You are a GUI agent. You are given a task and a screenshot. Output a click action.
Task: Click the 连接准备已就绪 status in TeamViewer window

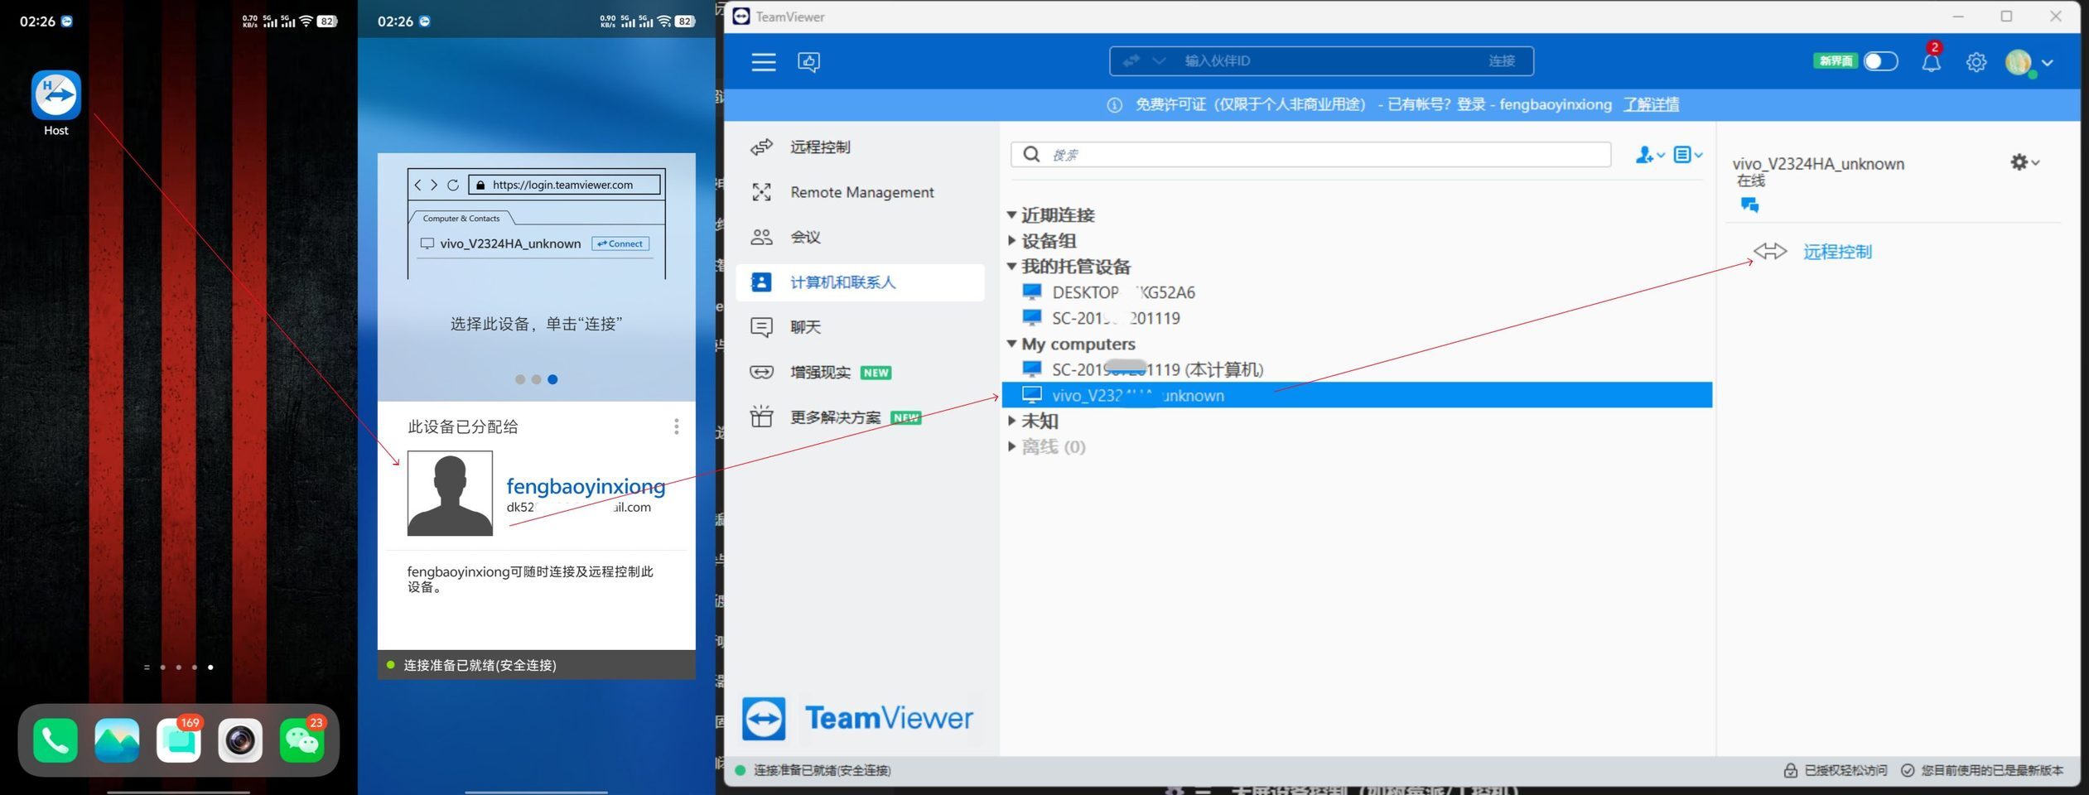pyautogui.click(x=813, y=770)
